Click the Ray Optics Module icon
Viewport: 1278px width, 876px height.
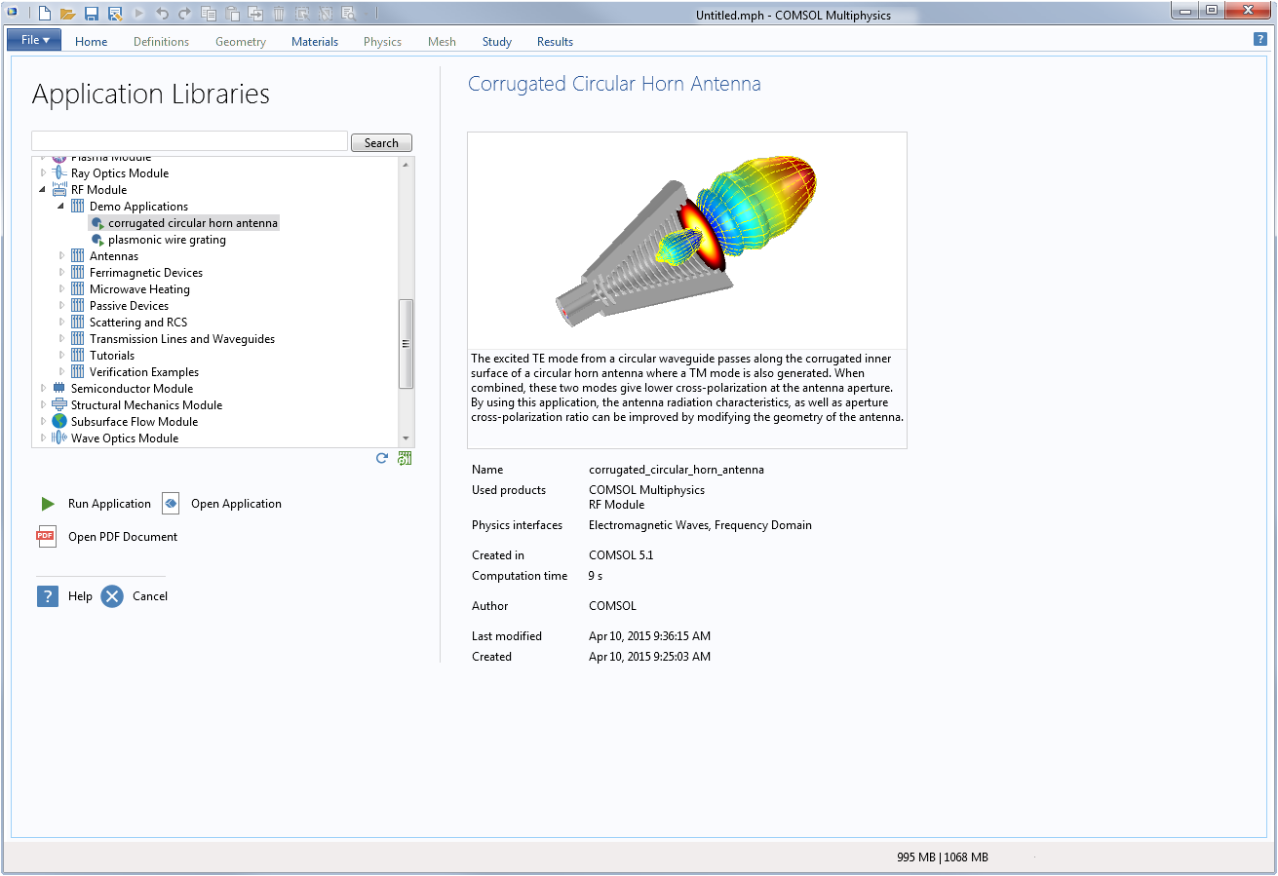coord(59,172)
